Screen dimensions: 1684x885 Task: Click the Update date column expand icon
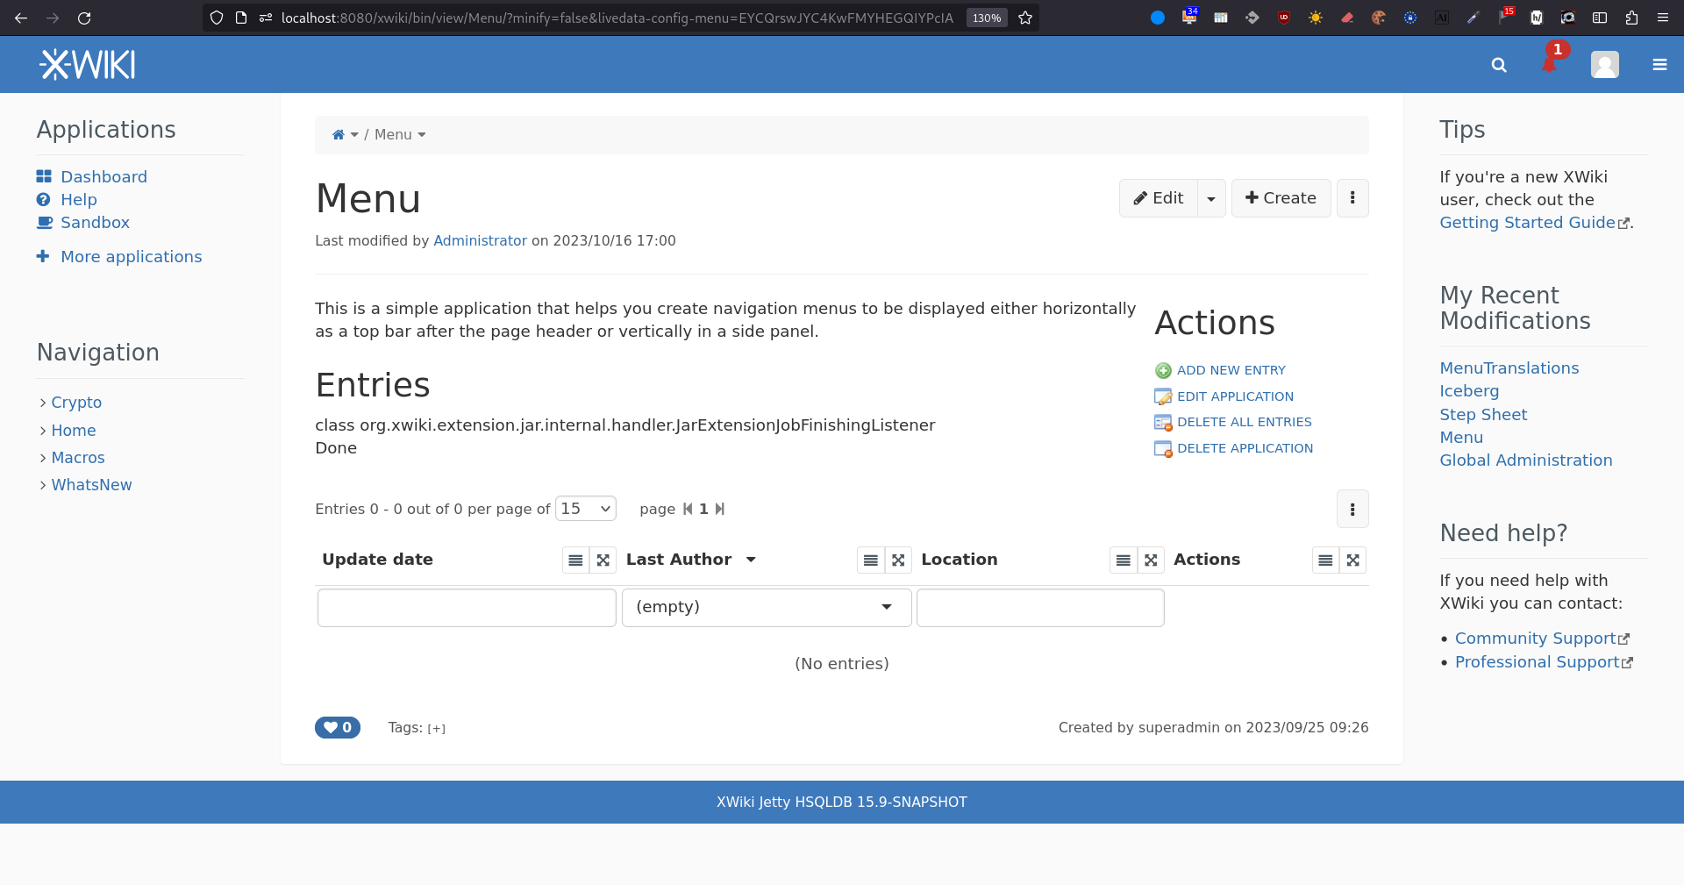pyautogui.click(x=603, y=560)
